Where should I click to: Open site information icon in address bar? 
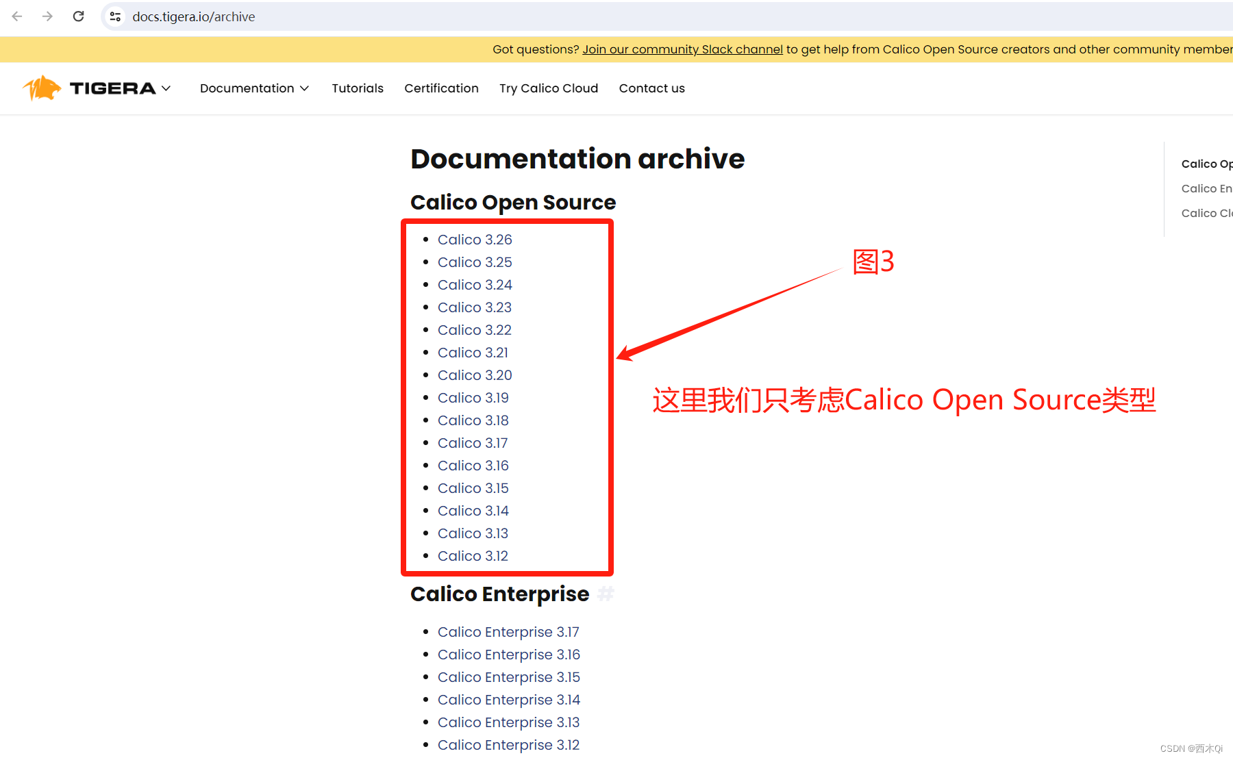coord(116,16)
